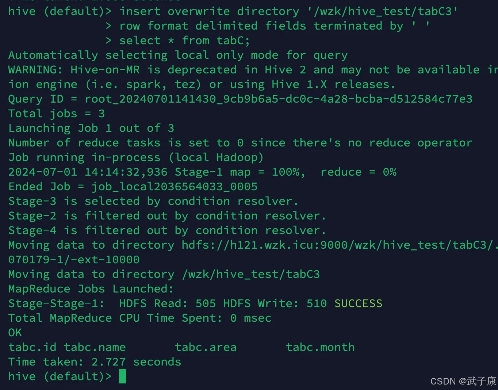Click the Total jobs = 3 line
Screen dimensions: 498x390
(x=57, y=114)
